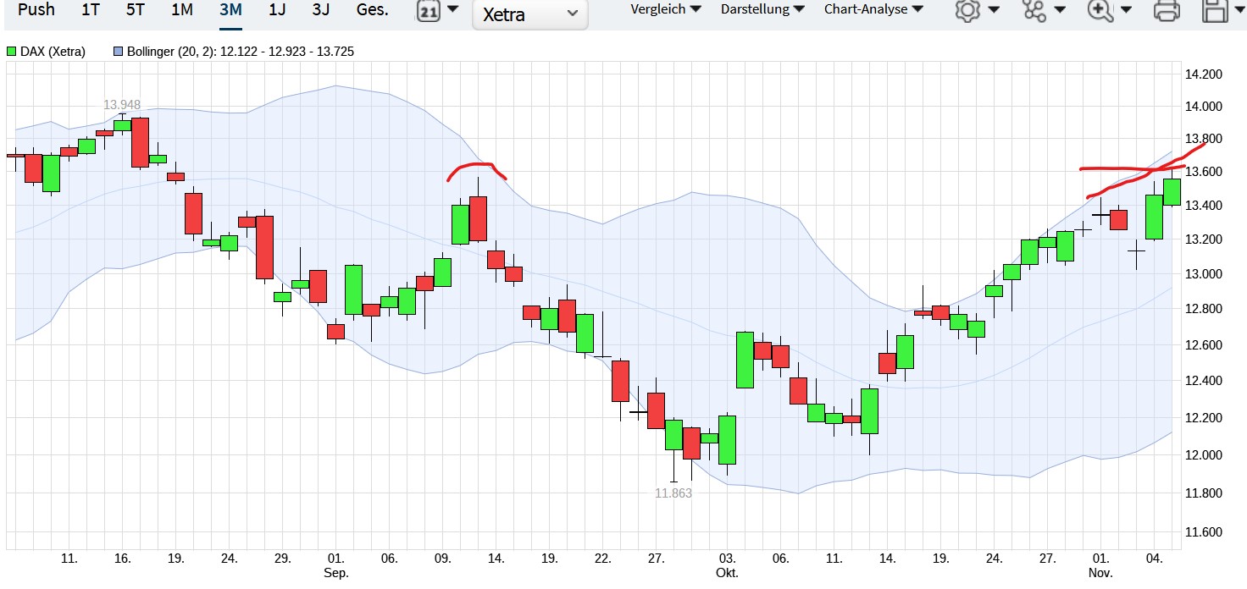
Task: Click the calendar '21' period icon
Action: point(430,11)
